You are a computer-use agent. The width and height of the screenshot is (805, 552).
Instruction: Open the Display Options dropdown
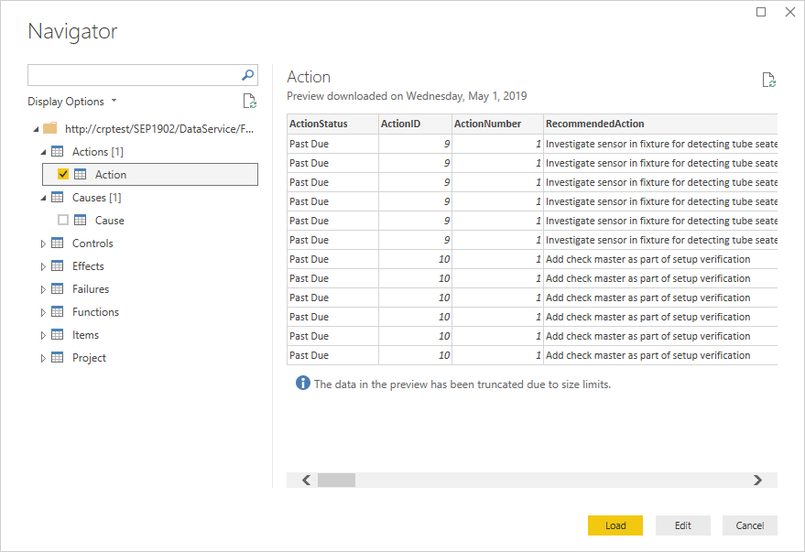(72, 102)
